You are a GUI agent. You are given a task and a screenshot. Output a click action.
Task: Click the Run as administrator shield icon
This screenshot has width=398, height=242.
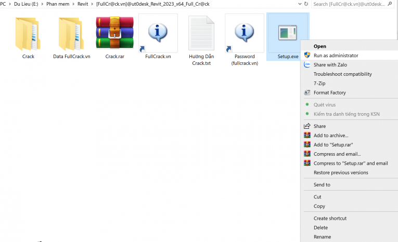coord(307,55)
